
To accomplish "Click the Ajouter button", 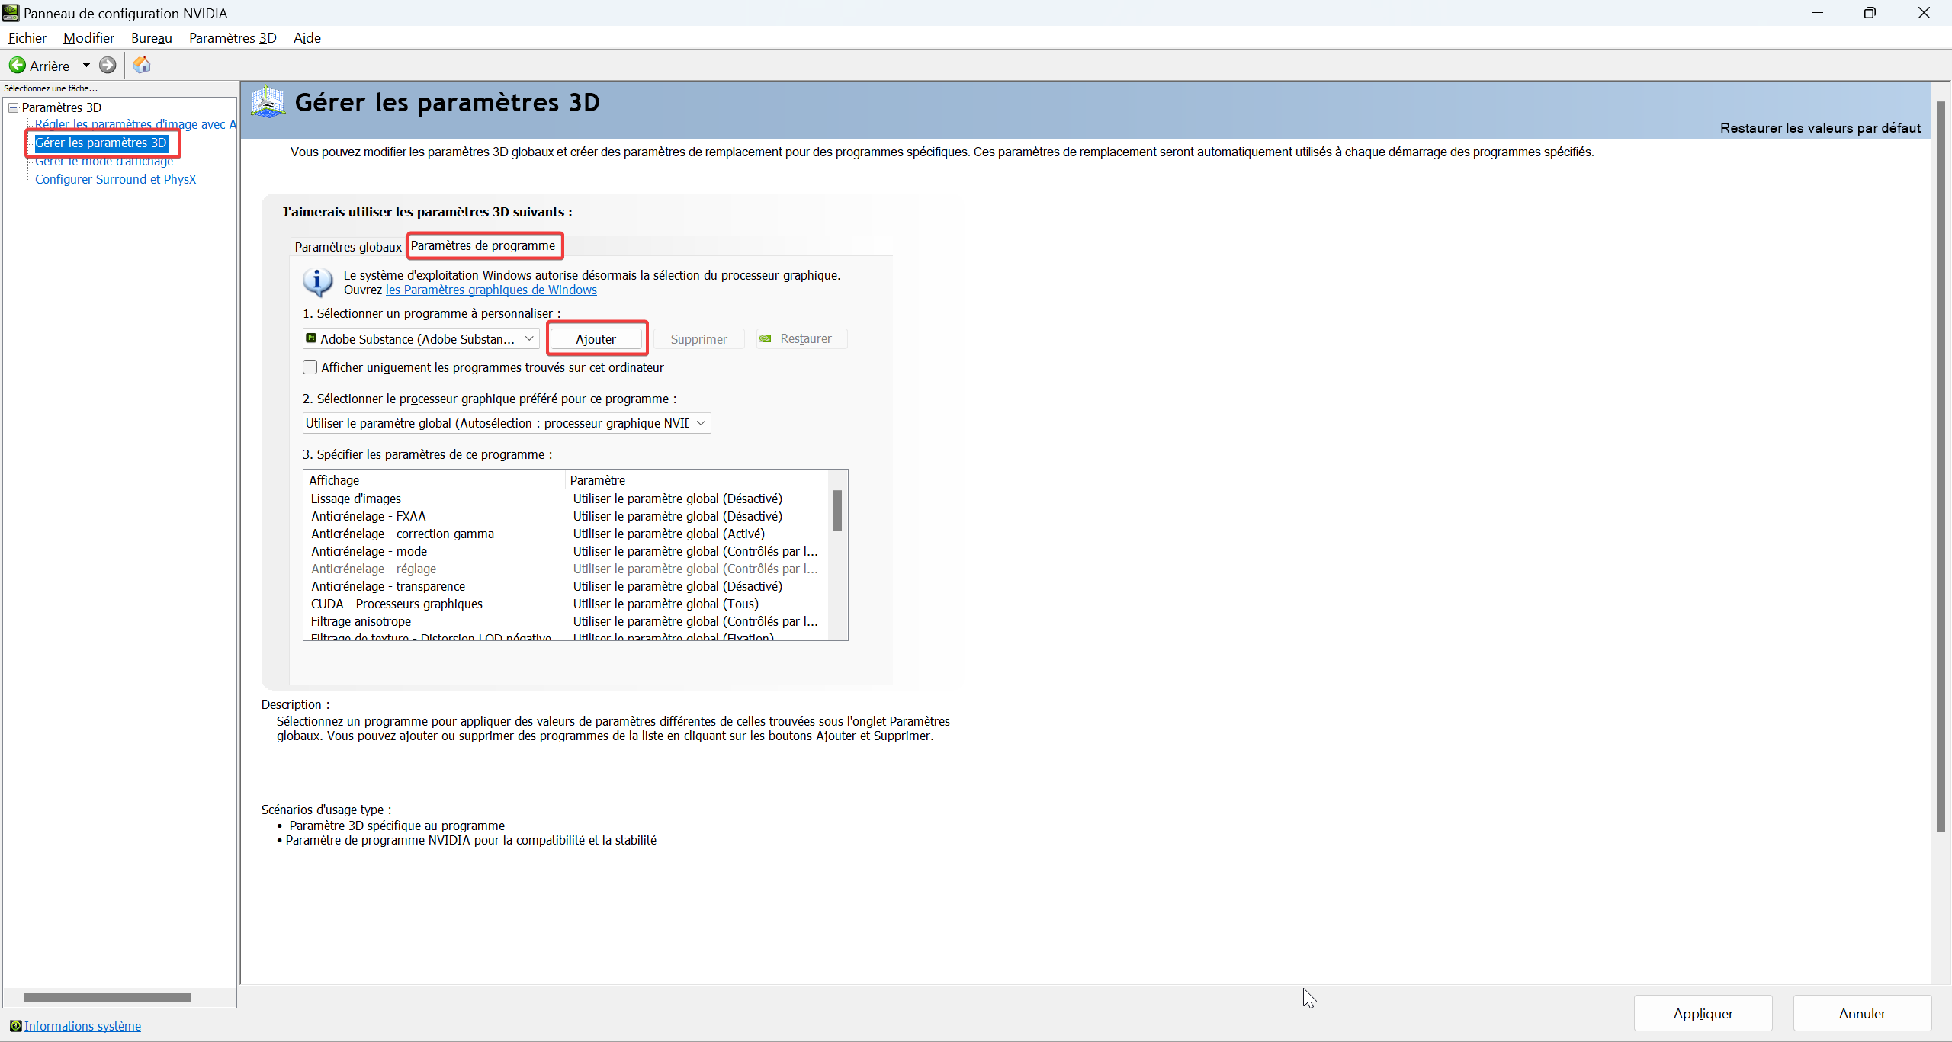I will pos(596,339).
